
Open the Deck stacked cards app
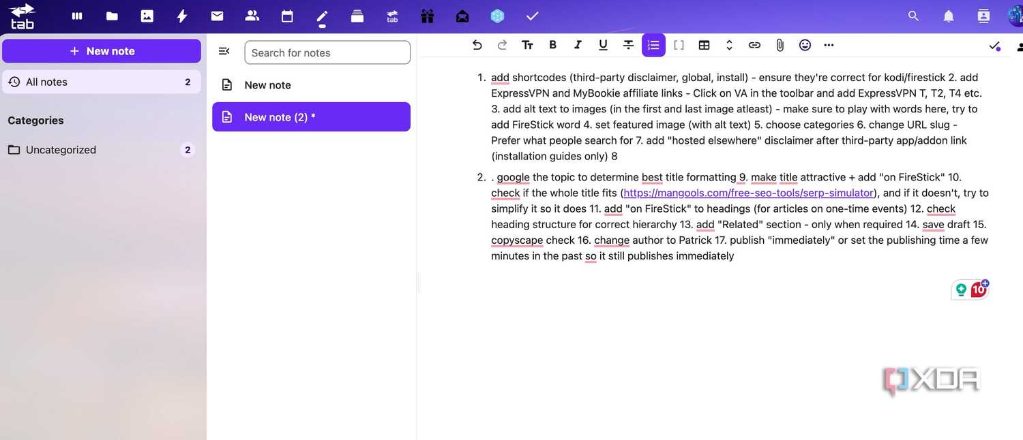(357, 16)
